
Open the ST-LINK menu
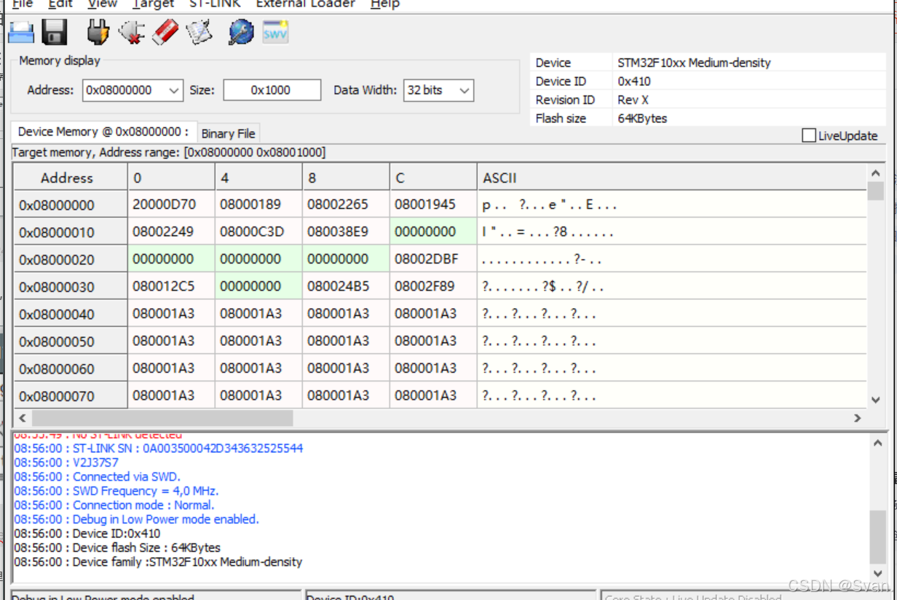pyautogui.click(x=215, y=4)
